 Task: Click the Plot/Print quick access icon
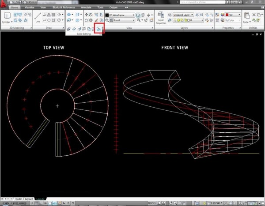pyautogui.click(x=25, y=2)
